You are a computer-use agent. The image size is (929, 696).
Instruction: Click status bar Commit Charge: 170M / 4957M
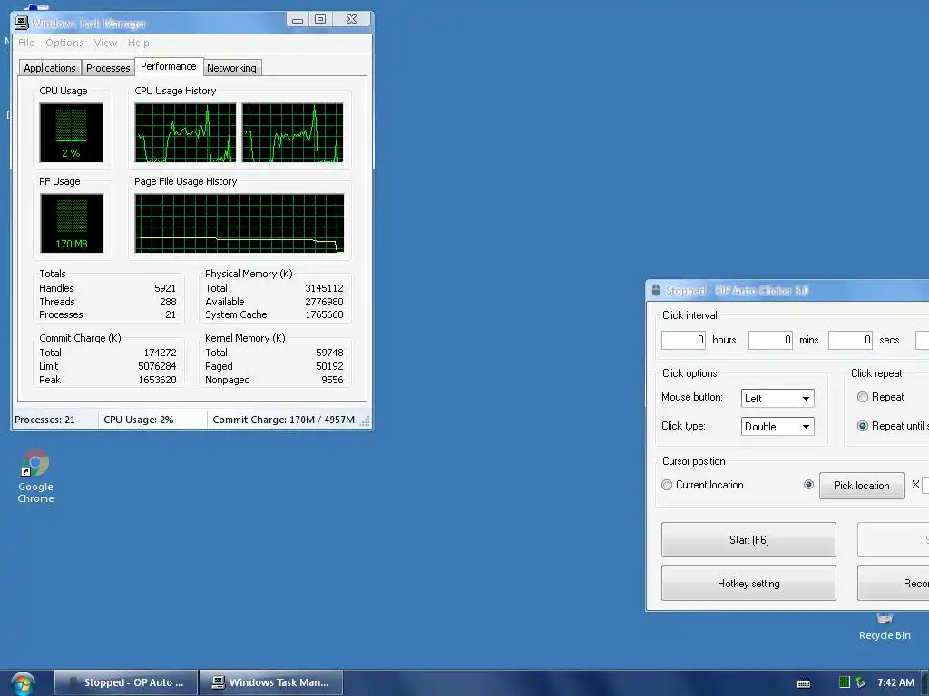coord(283,420)
